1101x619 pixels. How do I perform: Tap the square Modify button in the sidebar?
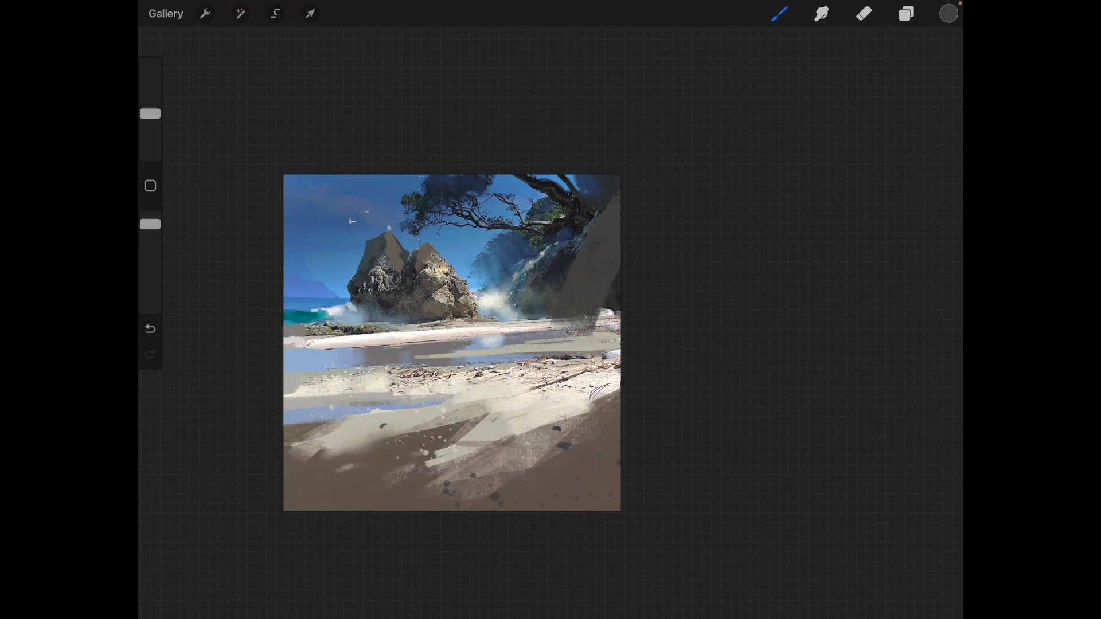151,186
